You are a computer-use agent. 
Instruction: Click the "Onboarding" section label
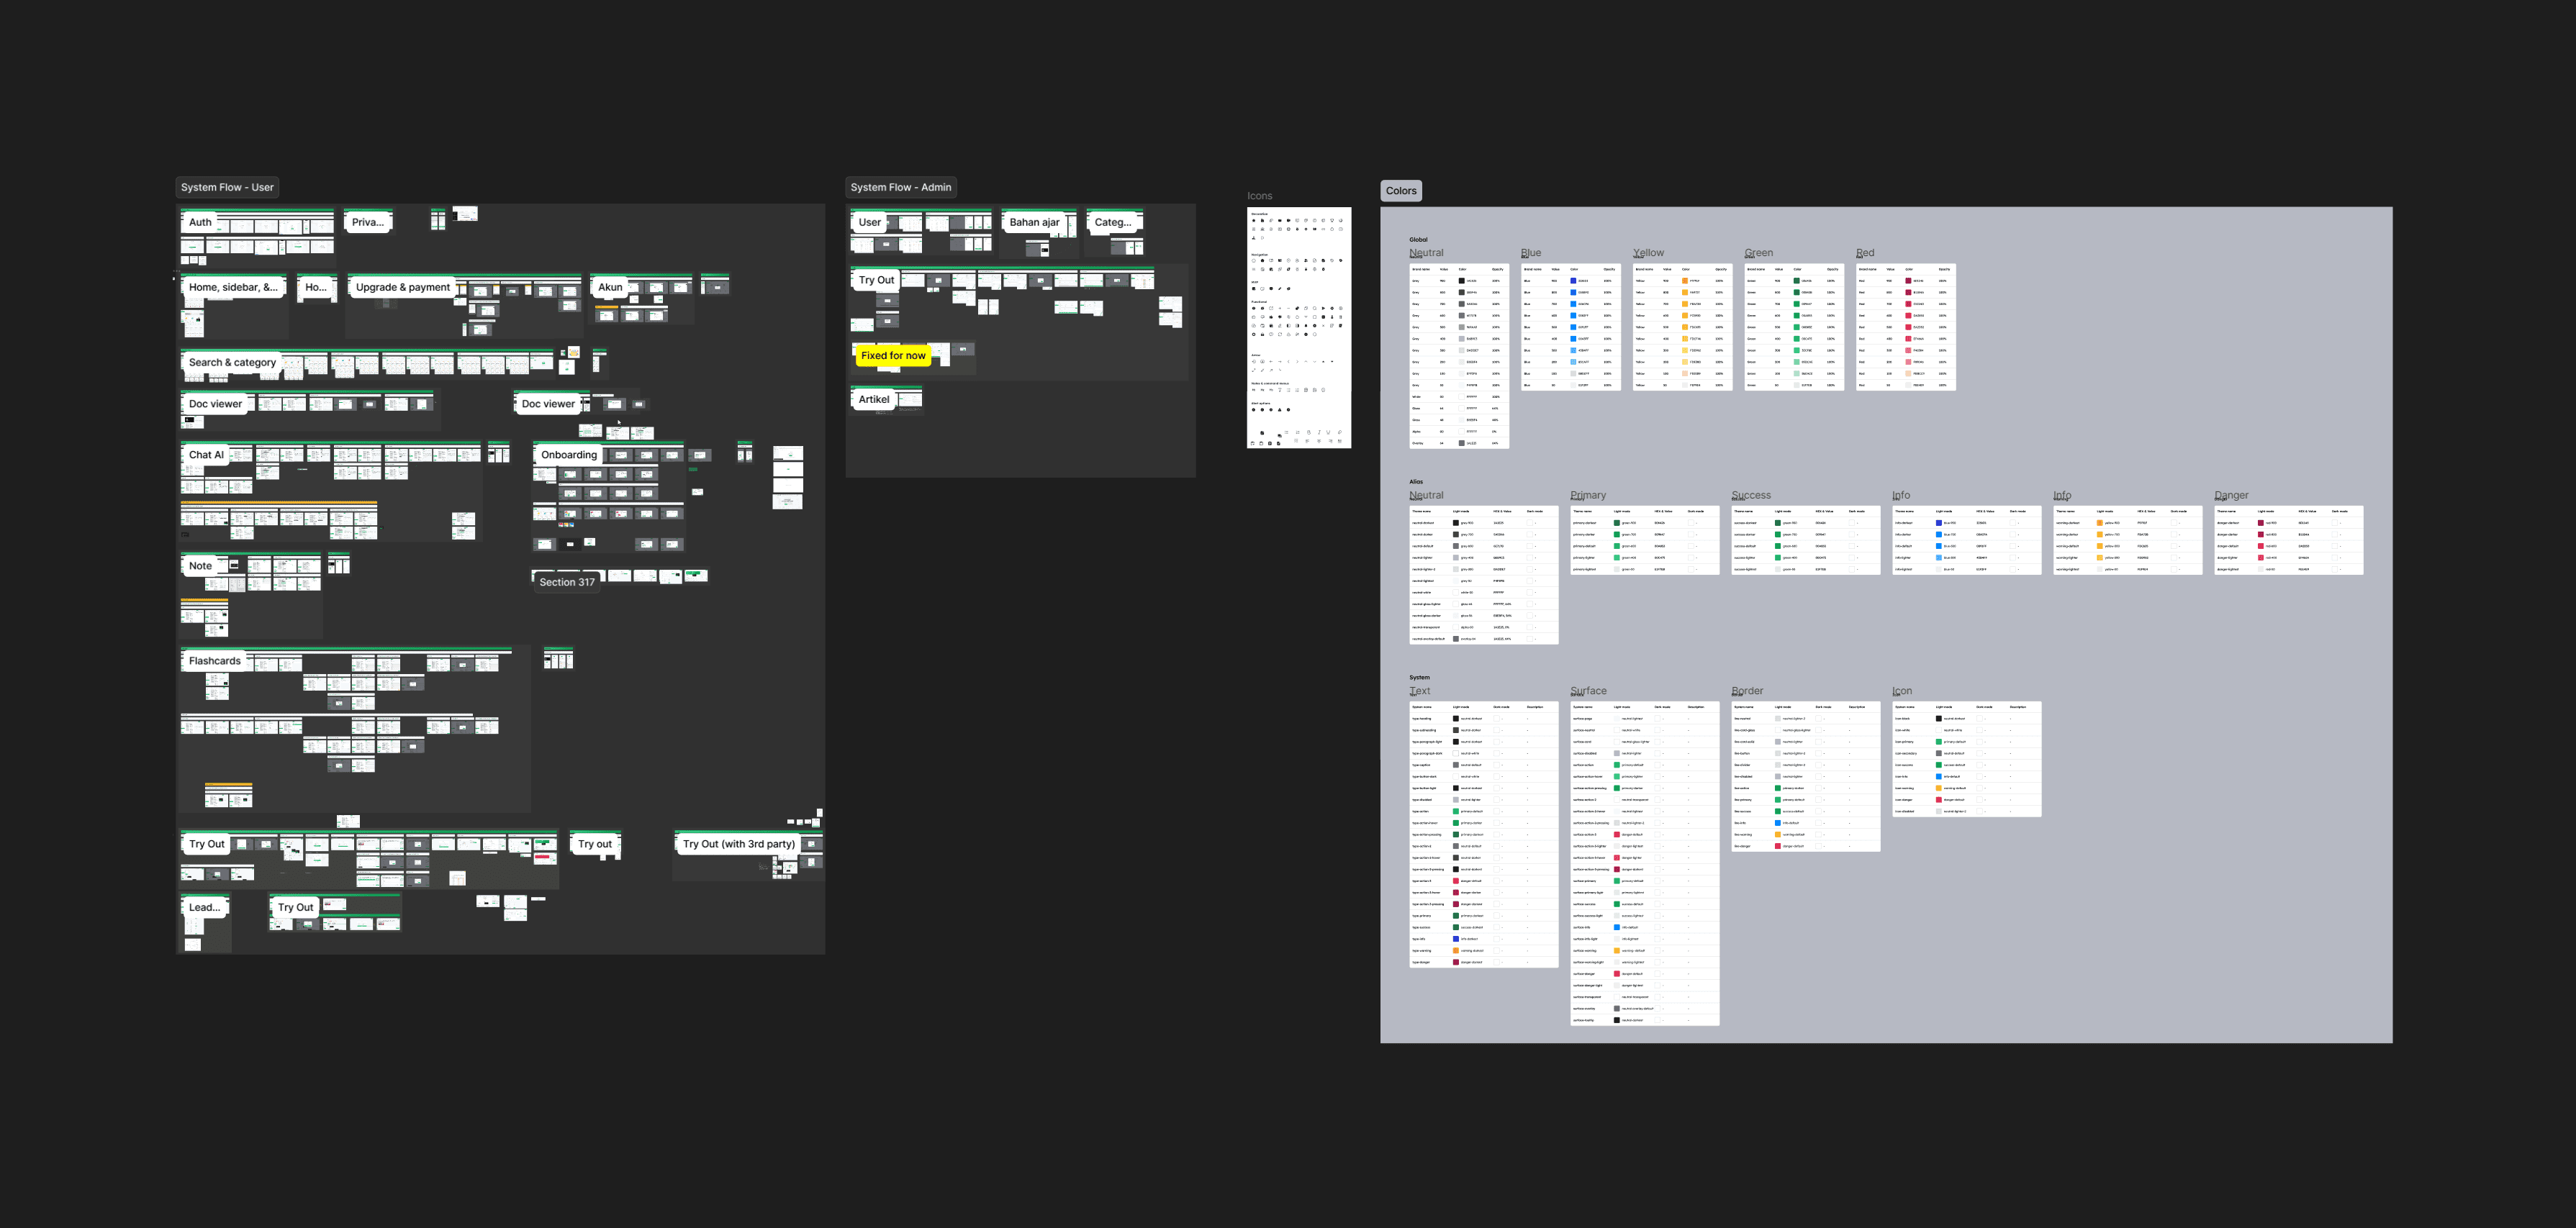click(x=568, y=455)
